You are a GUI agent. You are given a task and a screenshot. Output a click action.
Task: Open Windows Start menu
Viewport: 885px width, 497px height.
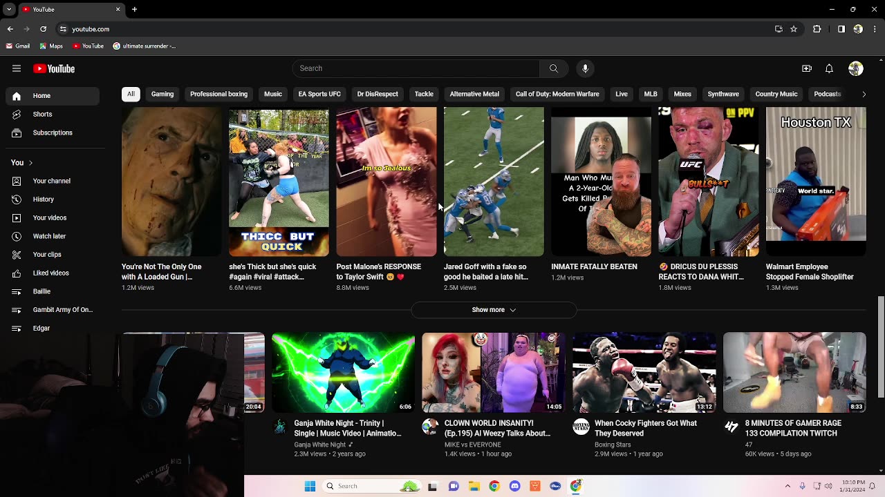tap(310, 486)
